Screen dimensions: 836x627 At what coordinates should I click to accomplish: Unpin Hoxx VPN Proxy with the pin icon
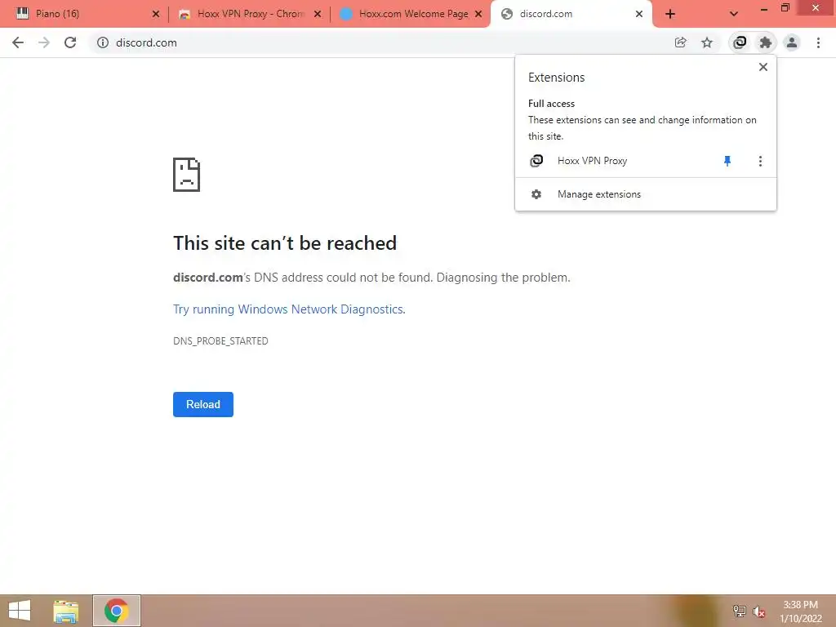click(x=727, y=161)
